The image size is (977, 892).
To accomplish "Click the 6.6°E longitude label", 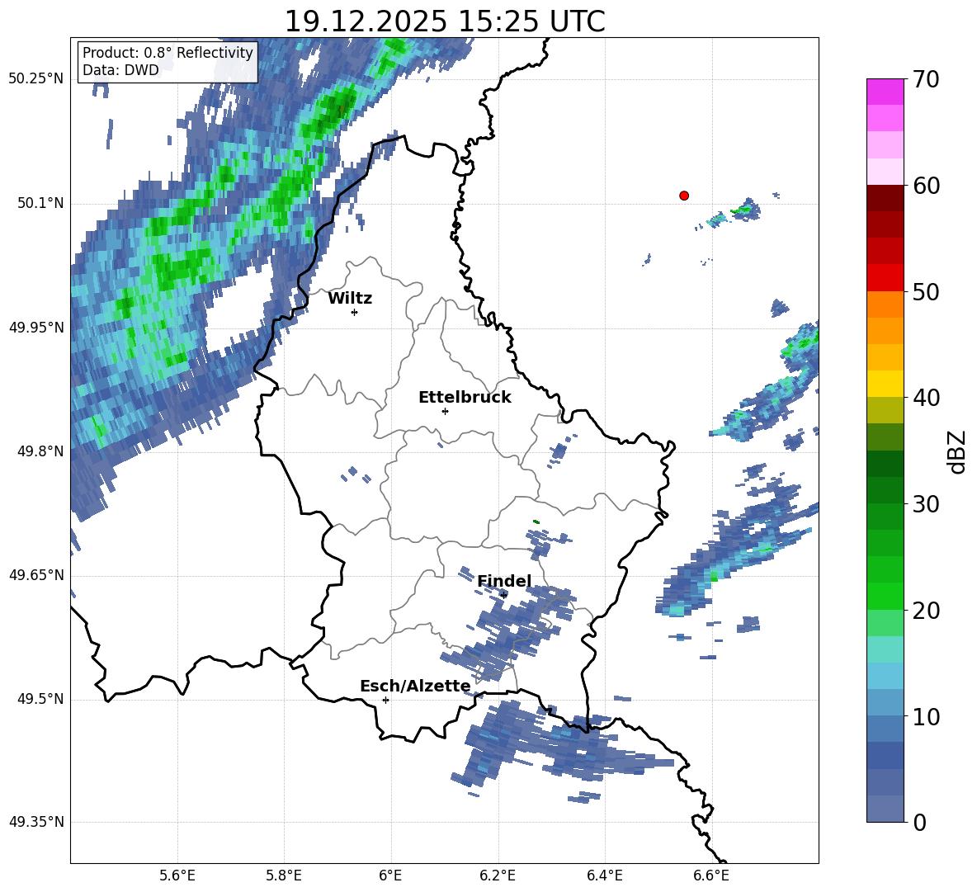I will (x=711, y=875).
